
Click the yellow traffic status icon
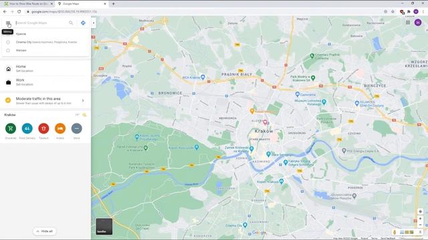tap(8, 101)
